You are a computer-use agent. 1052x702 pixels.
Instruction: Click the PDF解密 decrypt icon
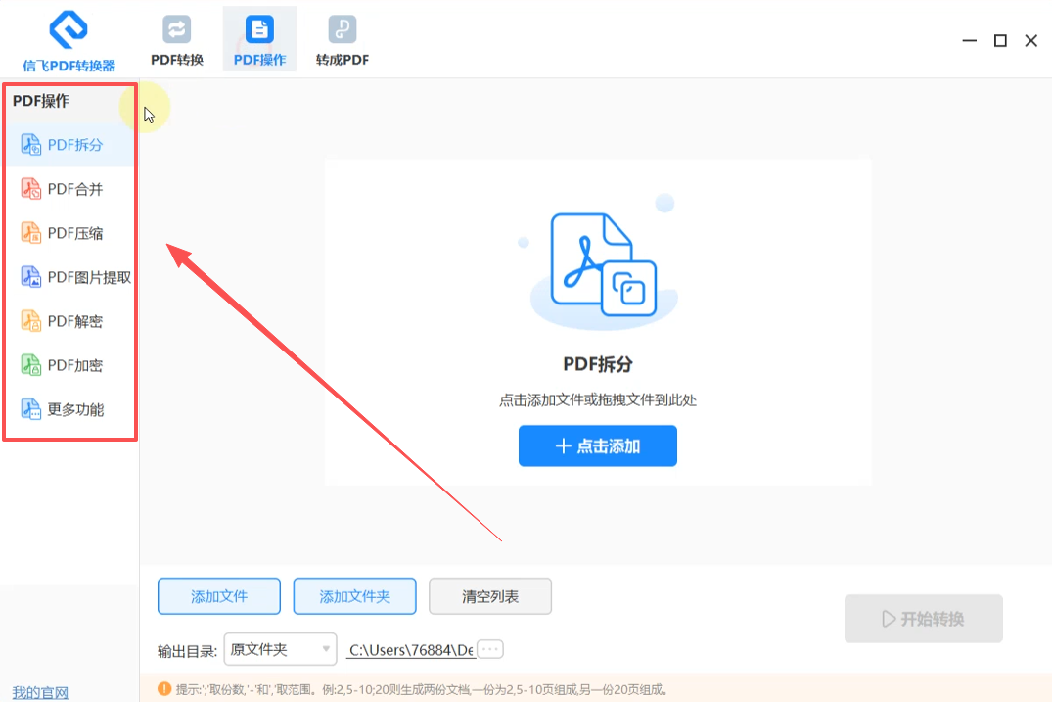tap(31, 321)
